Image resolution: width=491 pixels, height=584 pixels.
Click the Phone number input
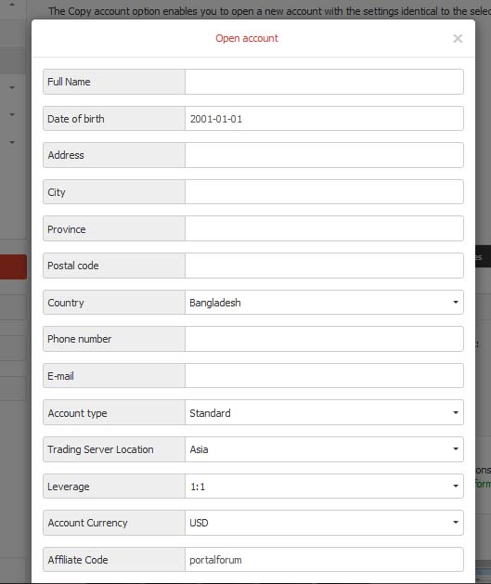[x=324, y=339]
